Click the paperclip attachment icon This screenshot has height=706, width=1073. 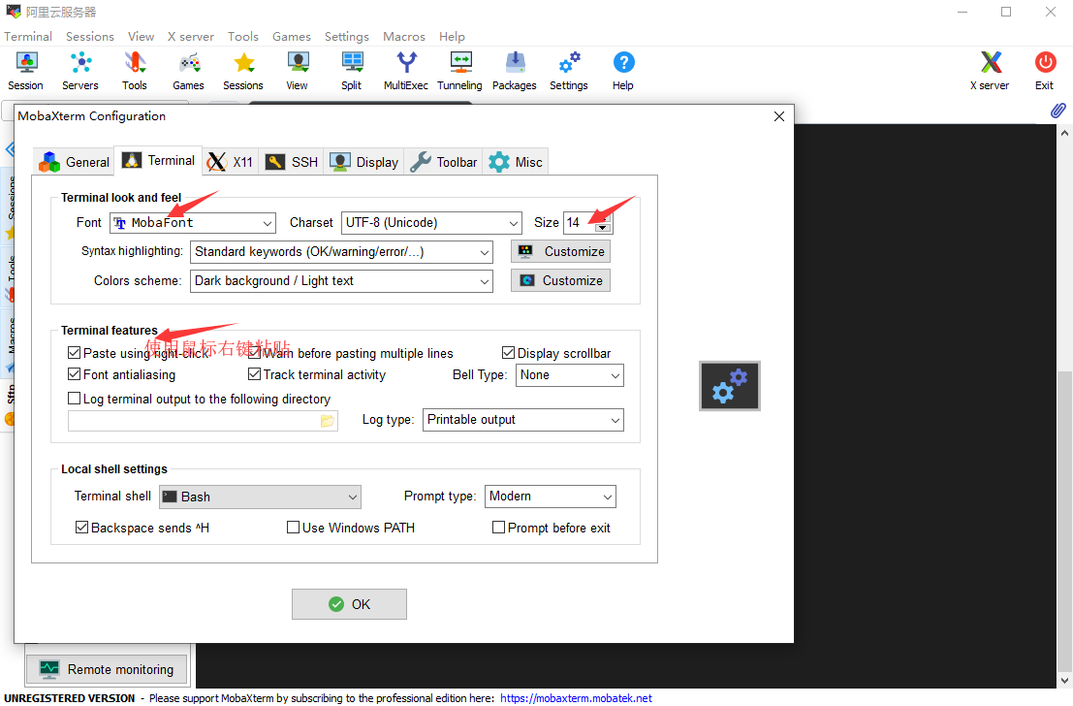pyautogui.click(x=1057, y=110)
